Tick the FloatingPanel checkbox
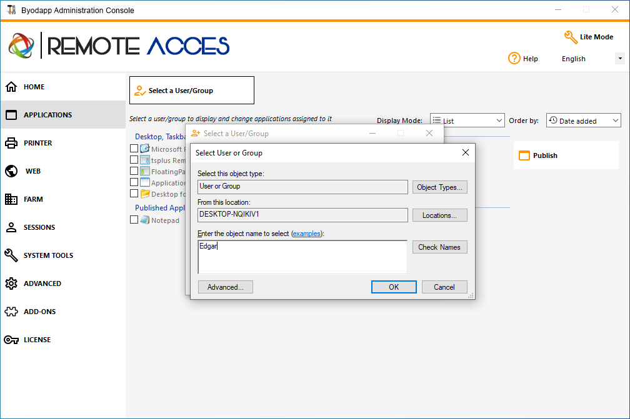 [134, 171]
